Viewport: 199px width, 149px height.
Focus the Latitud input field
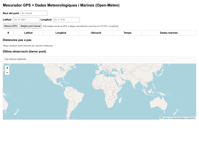(26, 20)
